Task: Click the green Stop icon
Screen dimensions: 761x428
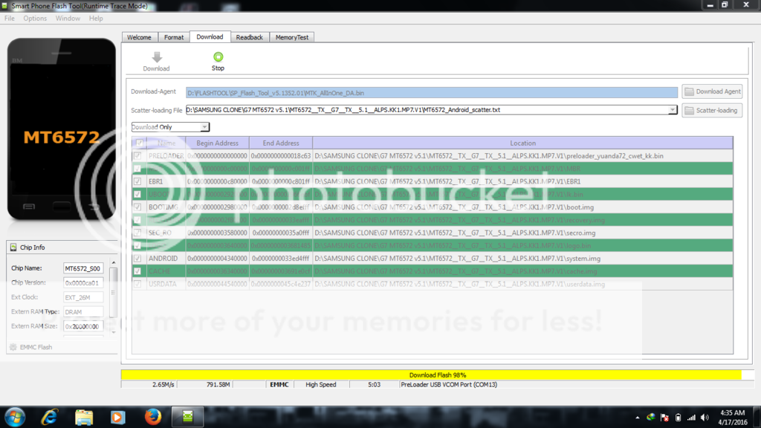Action: (x=218, y=57)
